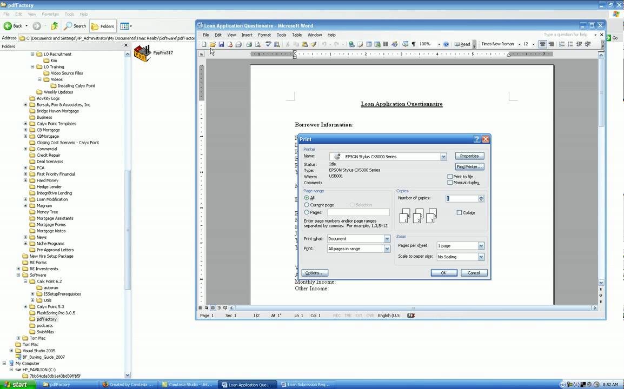Click the Columns icon in Word toolbar
624x389 pixels.
[386, 44]
